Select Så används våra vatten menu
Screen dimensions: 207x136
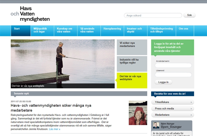[x=89, y=31]
